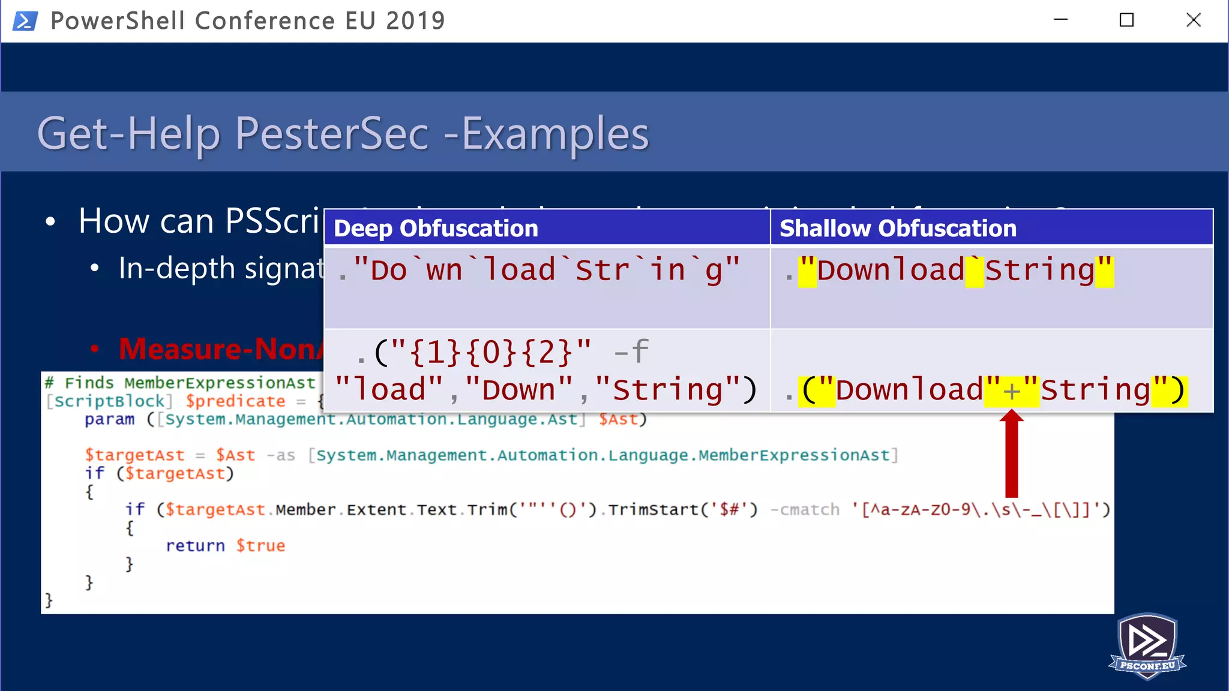Click the In-depth signat bullet text
The image size is (1229, 691).
221,268
